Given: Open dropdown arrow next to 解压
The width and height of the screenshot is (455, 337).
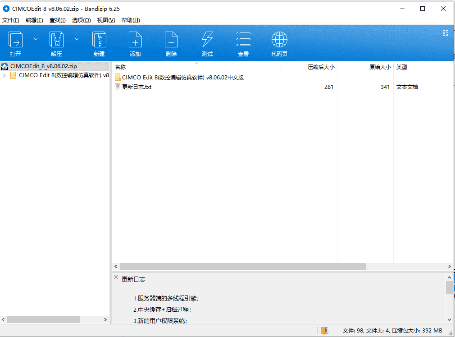Looking at the screenshot, I should [77, 39].
